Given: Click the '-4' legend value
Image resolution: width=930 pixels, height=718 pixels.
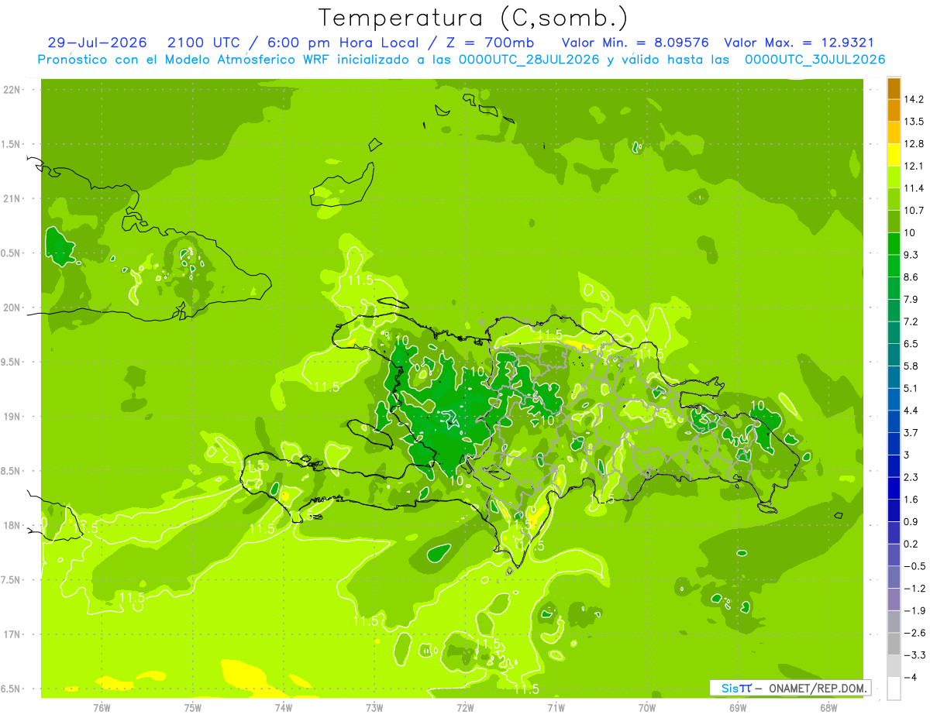Looking at the screenshot, I should point(910,678).
